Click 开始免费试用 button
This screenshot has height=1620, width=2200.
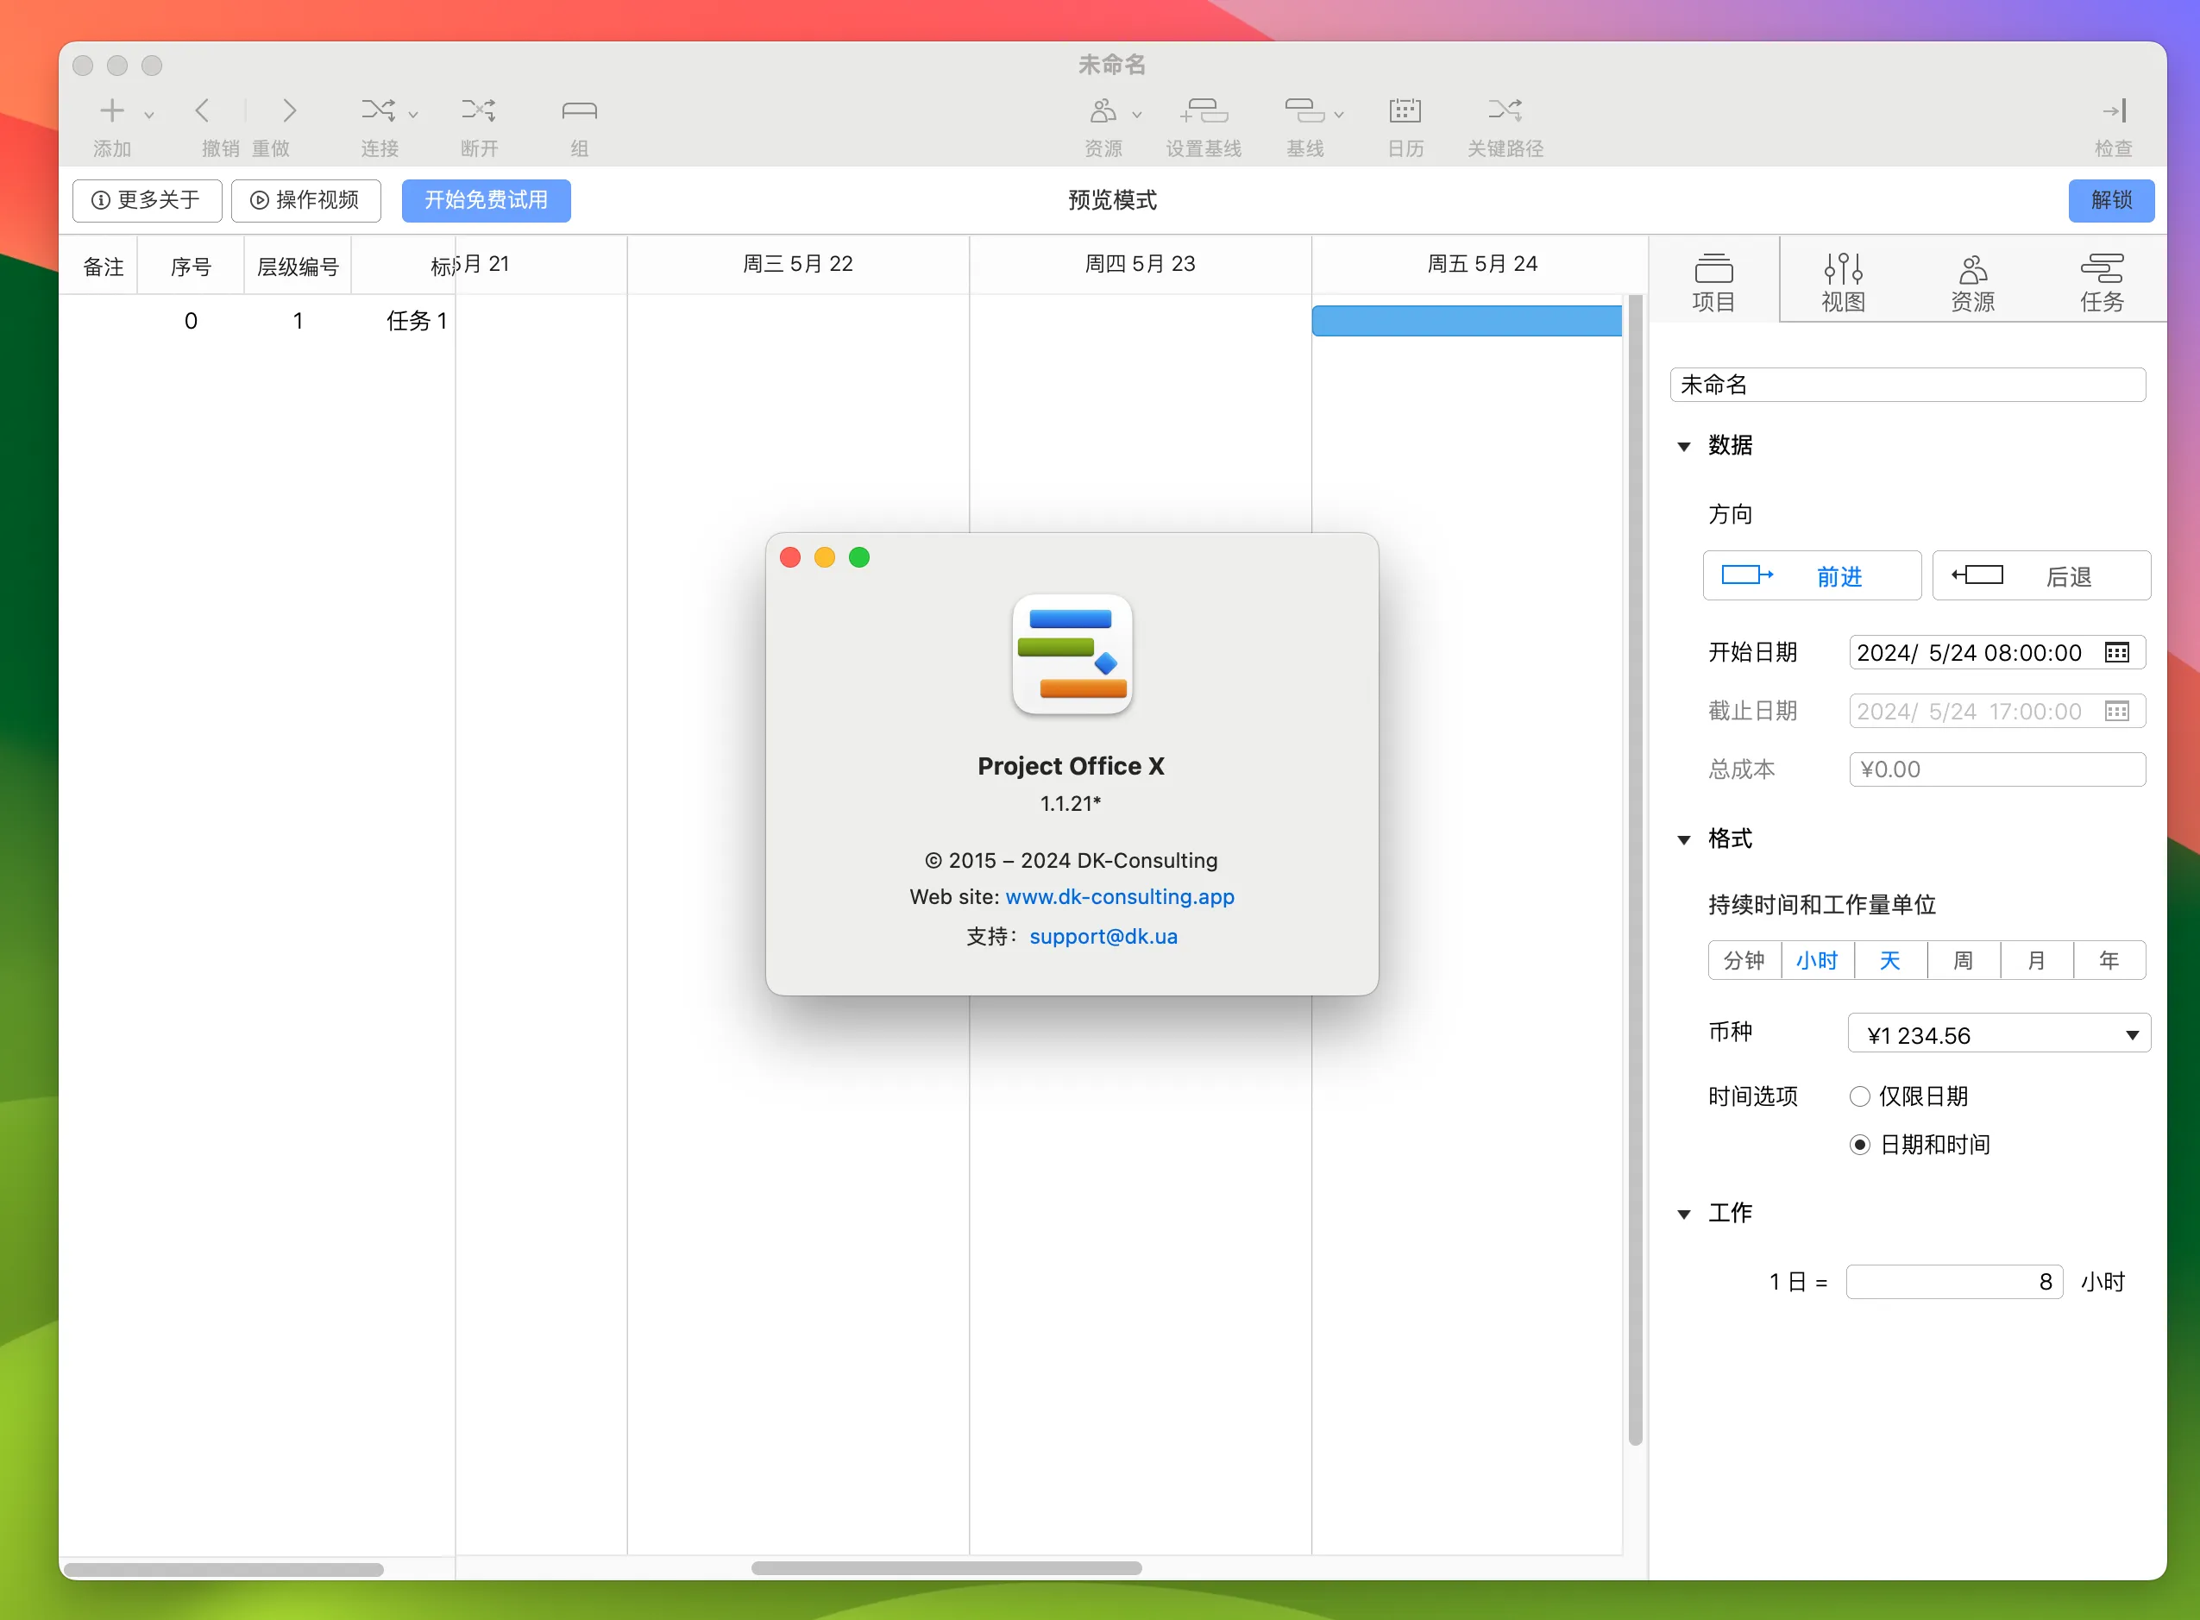coord(486,200)
